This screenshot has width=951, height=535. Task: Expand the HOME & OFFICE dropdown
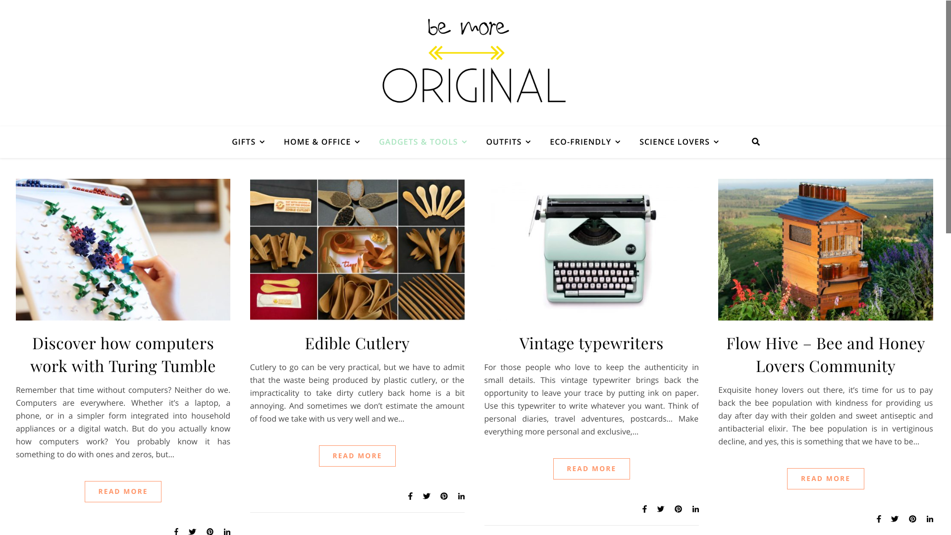point(321,142)
